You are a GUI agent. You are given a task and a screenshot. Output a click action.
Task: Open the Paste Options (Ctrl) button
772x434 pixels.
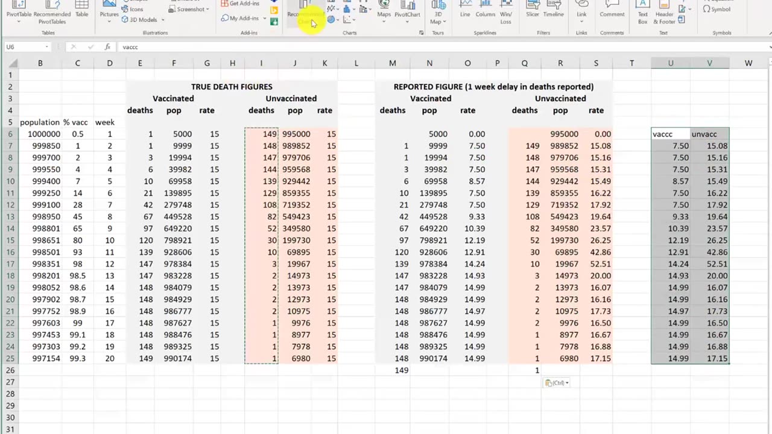tap(557, 383)
